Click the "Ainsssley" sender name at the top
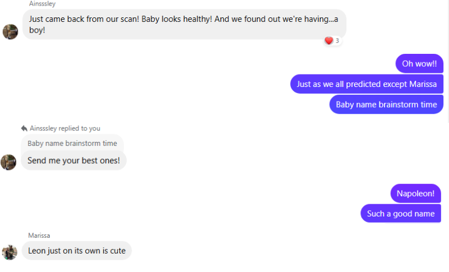 click(x=42, y=4)
